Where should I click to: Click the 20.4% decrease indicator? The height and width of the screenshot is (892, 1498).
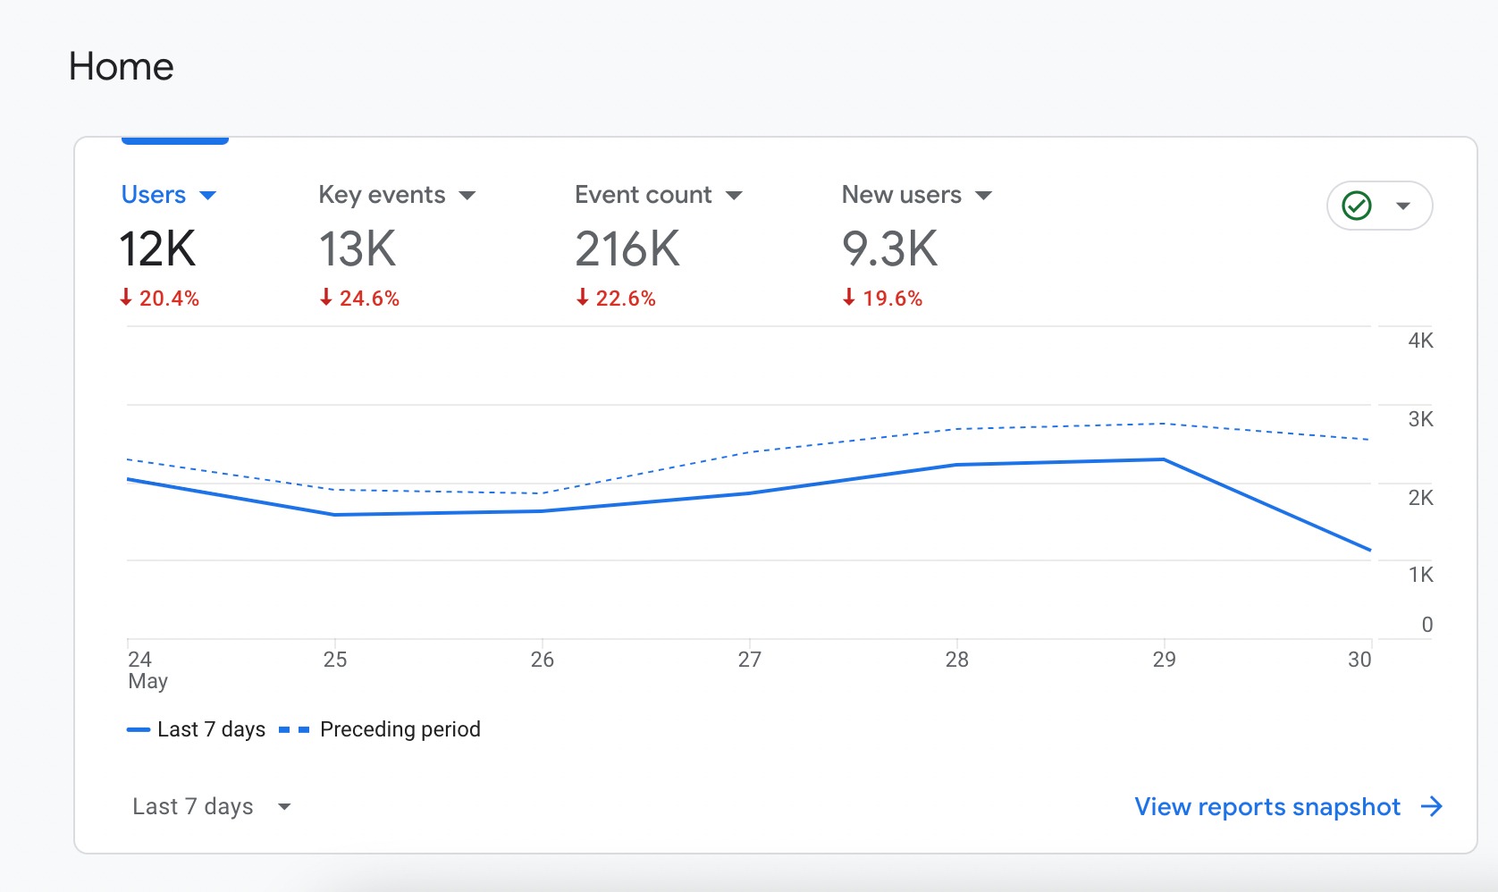click(160, 298)
